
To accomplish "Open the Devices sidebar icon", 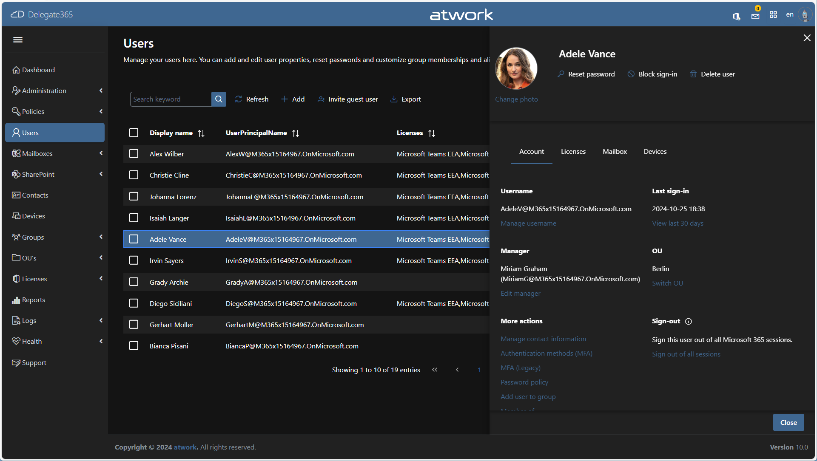I will click(x=16, y=216).
